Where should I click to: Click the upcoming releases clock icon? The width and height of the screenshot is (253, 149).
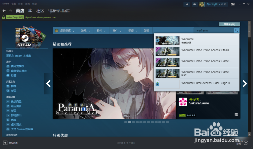click(8, 115)
